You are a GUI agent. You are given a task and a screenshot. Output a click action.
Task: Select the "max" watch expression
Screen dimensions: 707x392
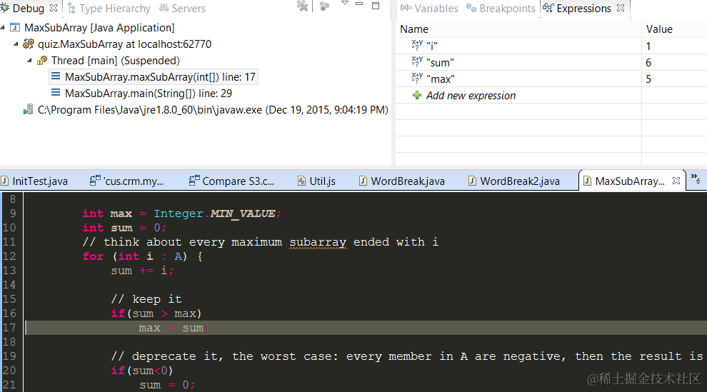click(x=441, y=79)
